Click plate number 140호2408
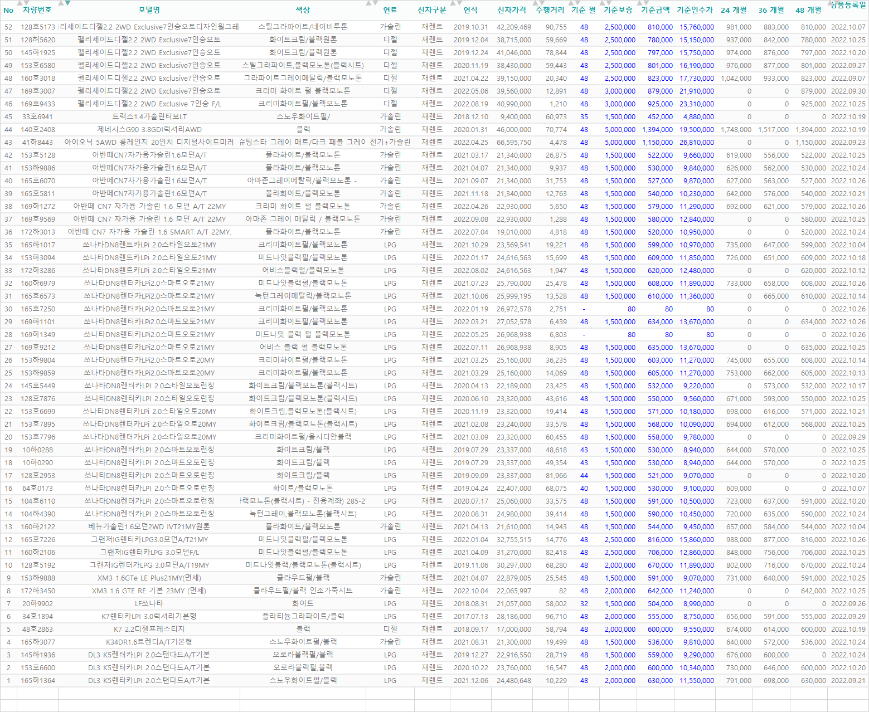The height and width of the screenshot is (712, 869). (x=38, y=130)
